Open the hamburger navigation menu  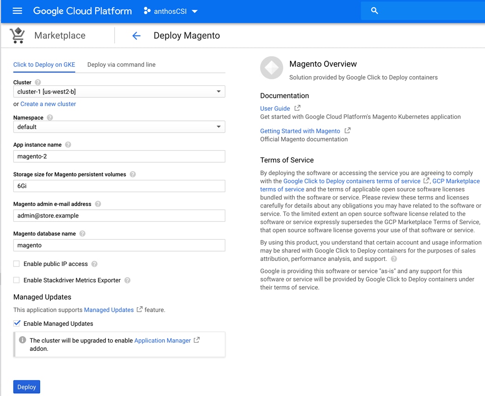tap(18, 11)
